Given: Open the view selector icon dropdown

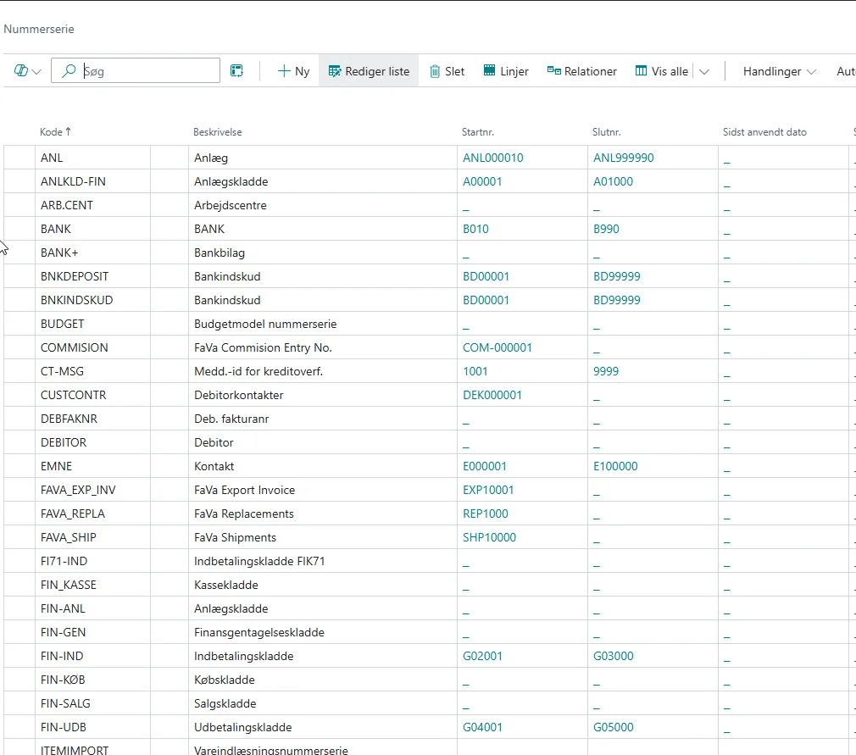Looking at the screenshot, I should pos(27,71).
